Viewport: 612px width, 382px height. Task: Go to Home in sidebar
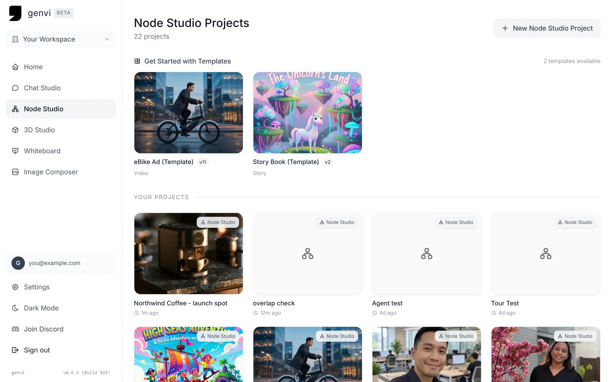tap(61, 67)
